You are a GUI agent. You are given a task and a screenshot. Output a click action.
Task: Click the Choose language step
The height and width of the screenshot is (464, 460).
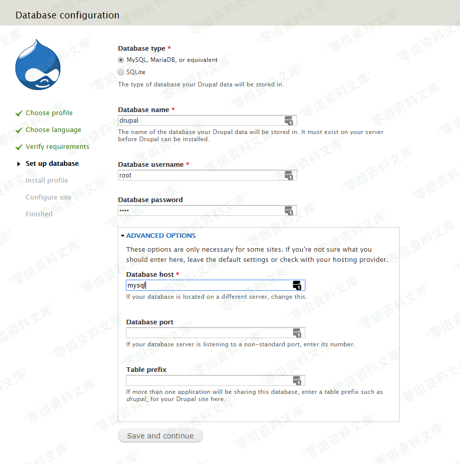click(53, 130)
